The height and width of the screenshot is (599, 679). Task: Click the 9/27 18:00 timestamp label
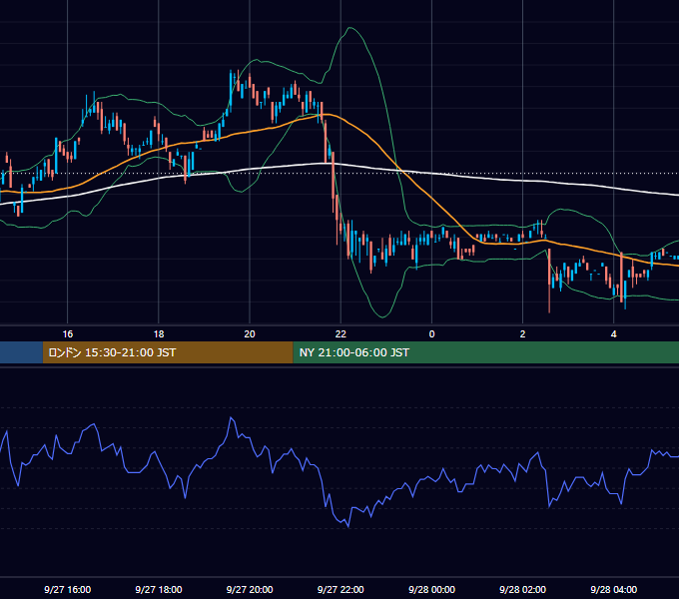click(159, 589)
